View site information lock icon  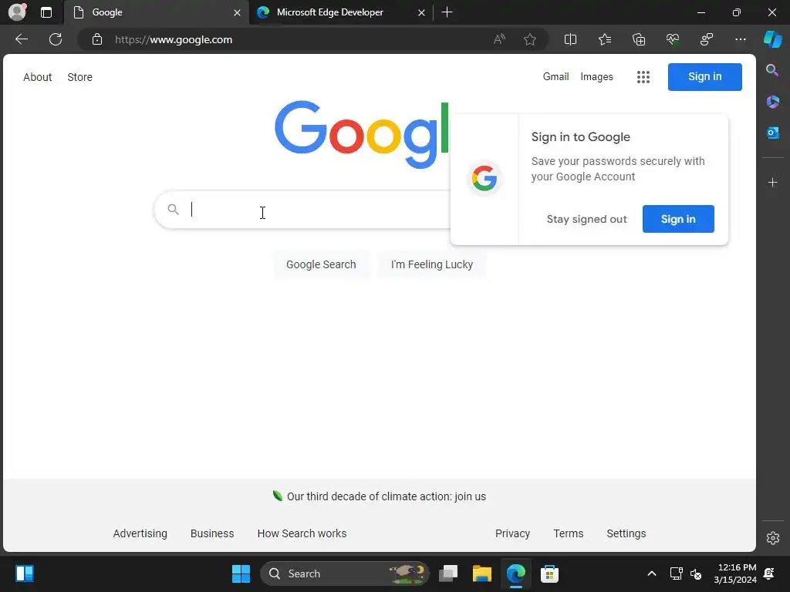click(x=97, y=39)
